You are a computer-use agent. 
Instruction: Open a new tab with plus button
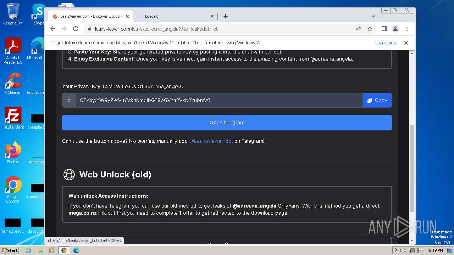[226, 16]
